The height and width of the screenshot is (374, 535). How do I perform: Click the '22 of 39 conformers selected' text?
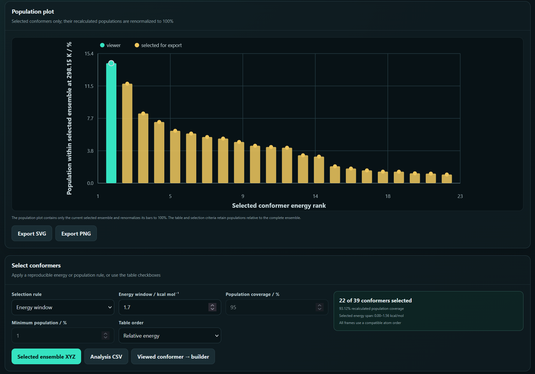click(x=375, y=300)
